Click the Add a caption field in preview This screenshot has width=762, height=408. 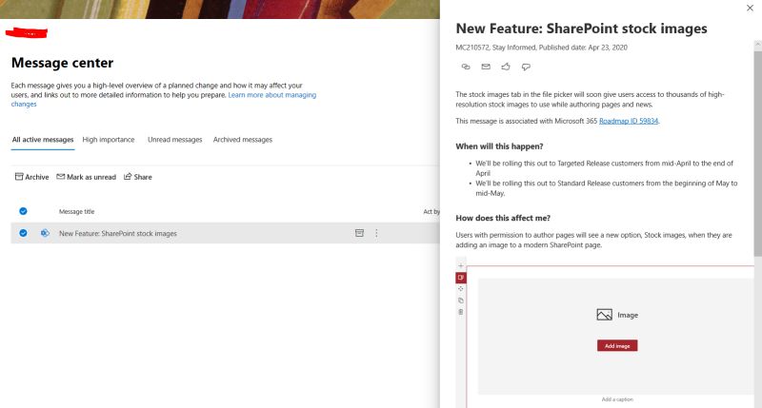pos(617,399)
